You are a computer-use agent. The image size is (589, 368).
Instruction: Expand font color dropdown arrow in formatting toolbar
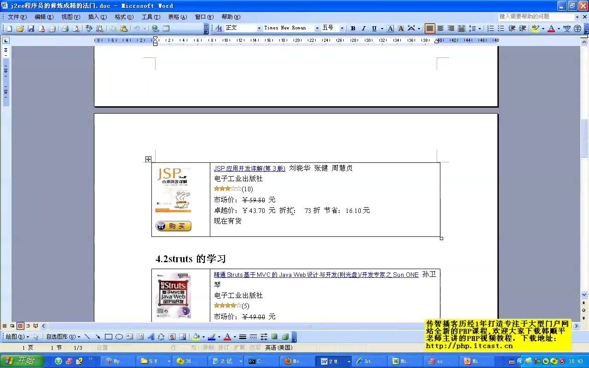[559, 29]
